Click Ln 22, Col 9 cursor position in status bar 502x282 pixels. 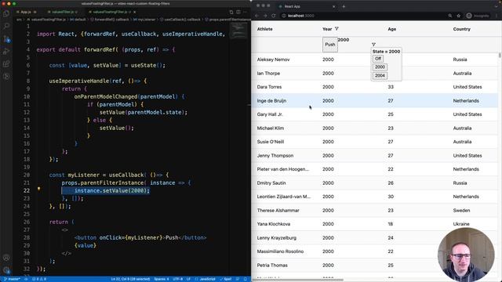point(131,279)
